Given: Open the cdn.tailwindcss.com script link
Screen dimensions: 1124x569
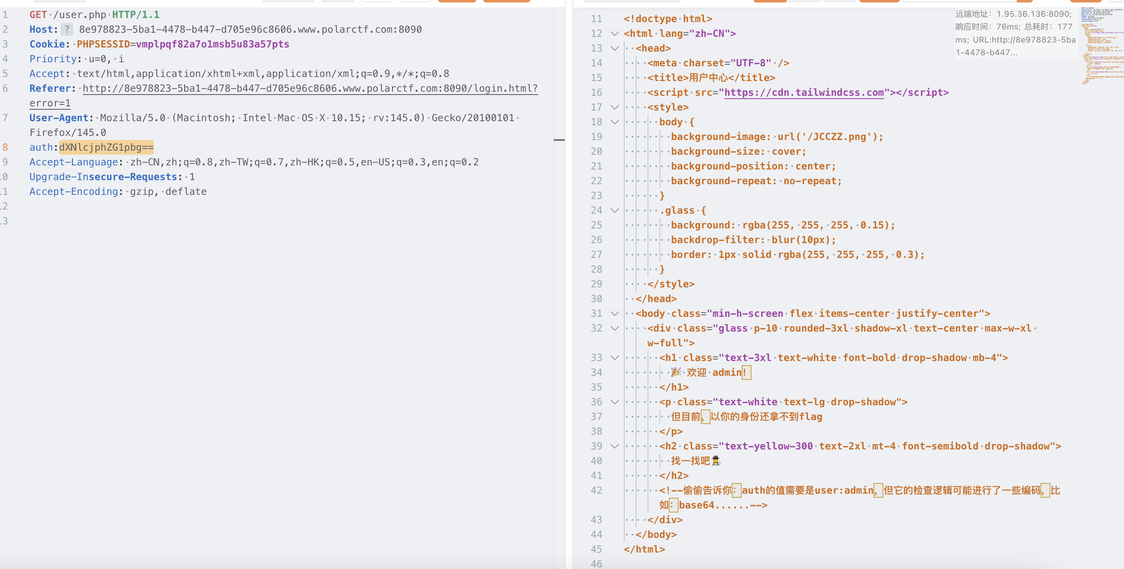Looking at the screenshot, I should [804, 93].
